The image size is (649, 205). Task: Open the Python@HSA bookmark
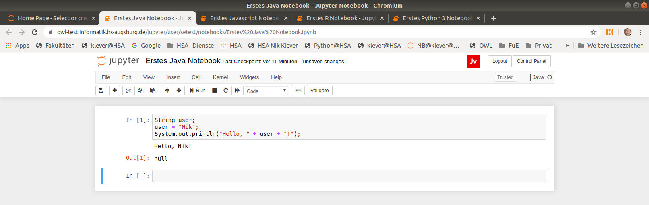(x=328, y=46)
